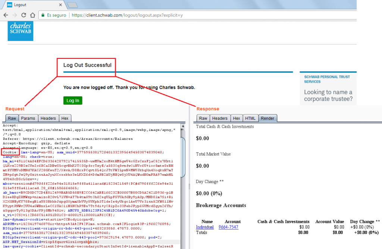This screenshot has width=382, height=249.
Task: Open Schwab Personal Trust Services link
Action: [x=327, y=79]
